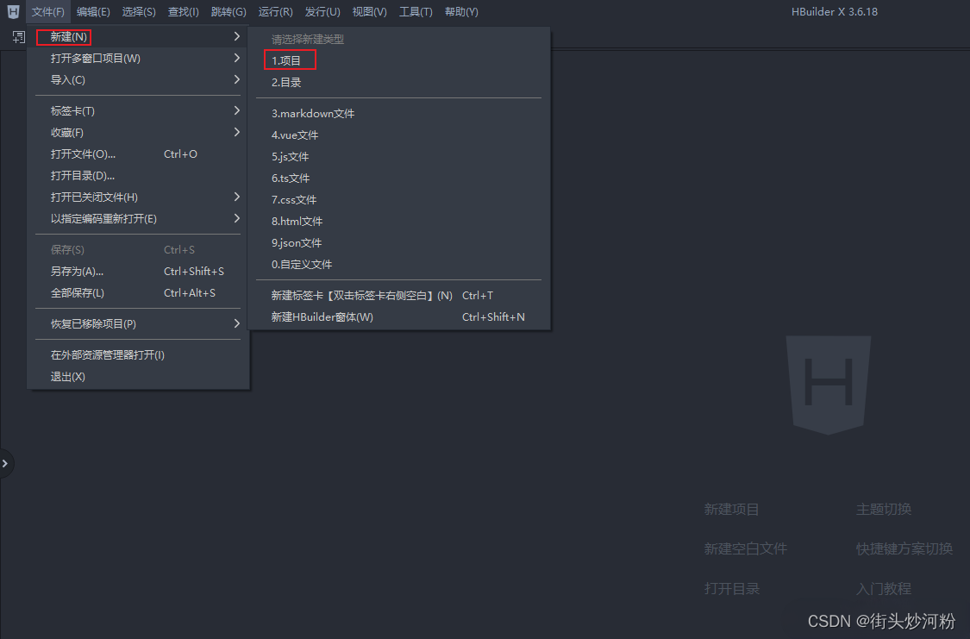Select 1.项目 in the new submenu
This screenshot has width=970, height=639.
(287, 60)
